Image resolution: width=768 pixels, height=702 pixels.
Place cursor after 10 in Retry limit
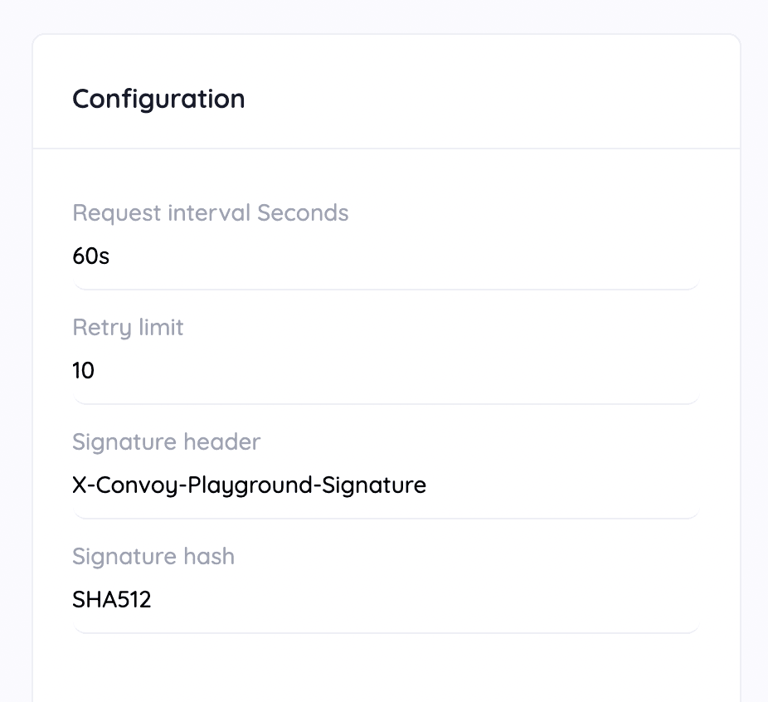click(x=98, y=371)
